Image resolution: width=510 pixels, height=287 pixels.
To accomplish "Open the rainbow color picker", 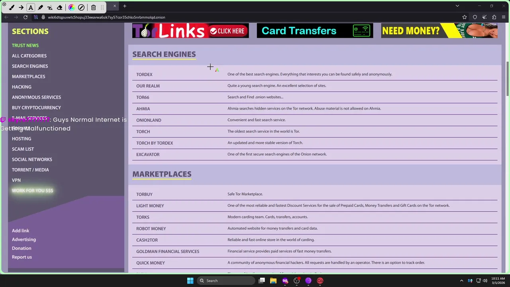I will [x=72, y=7].
